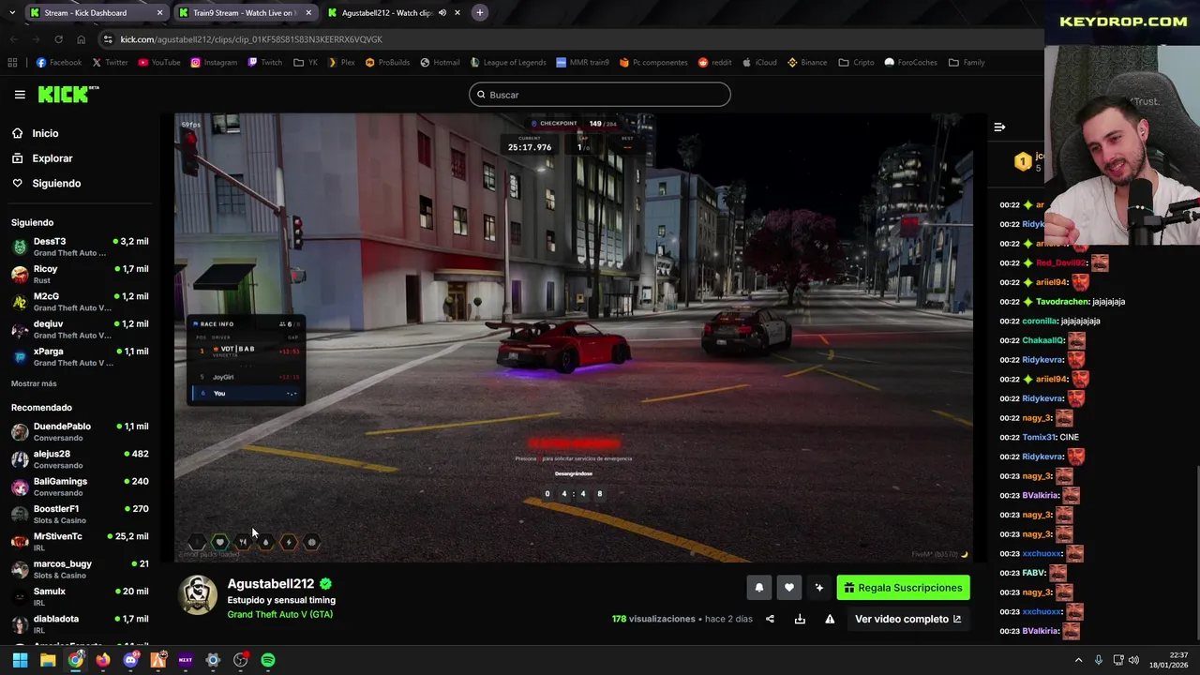Show hidden system tray icons

tap(1078, 660)
